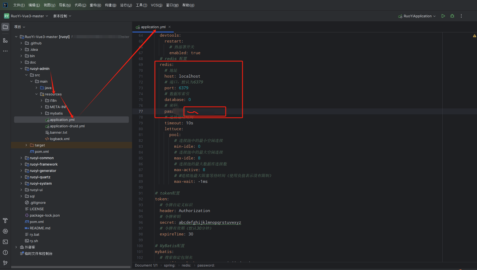
Task: Select LICENSE file in project tree
Action: click(37, 209)
